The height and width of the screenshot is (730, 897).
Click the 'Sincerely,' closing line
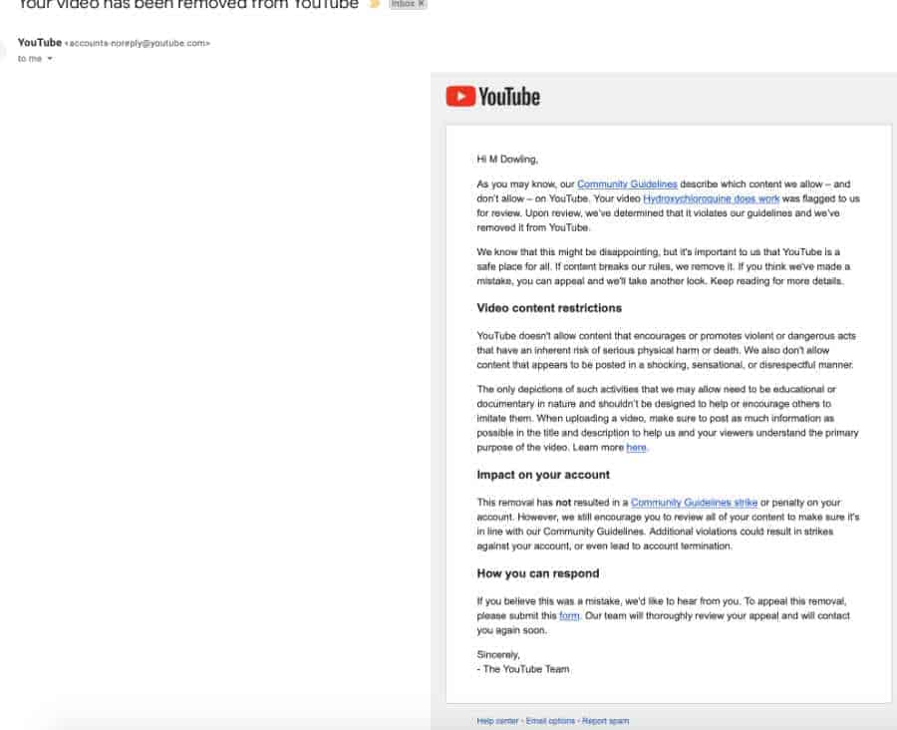point(498,654)
